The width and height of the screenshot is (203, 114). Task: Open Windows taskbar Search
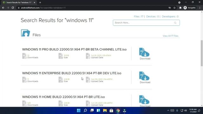pos(85,111)
